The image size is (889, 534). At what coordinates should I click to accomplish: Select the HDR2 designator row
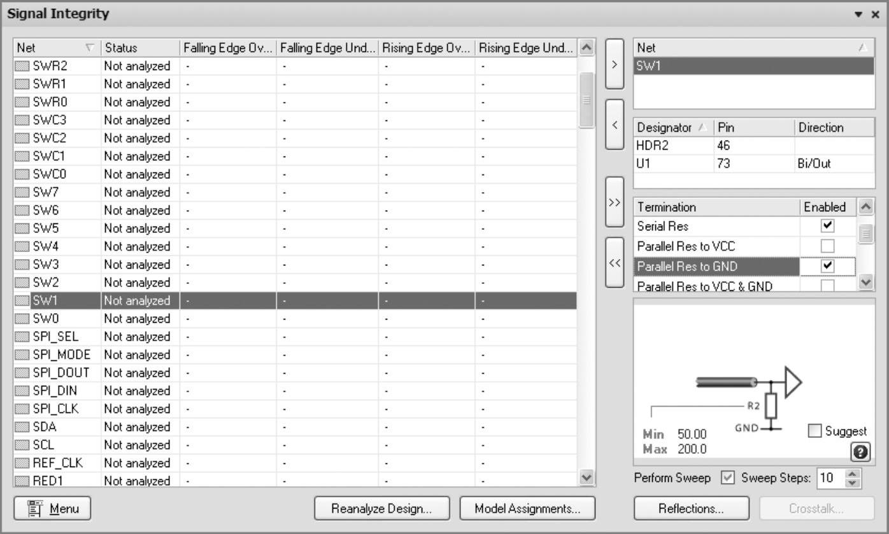[754, 145]
